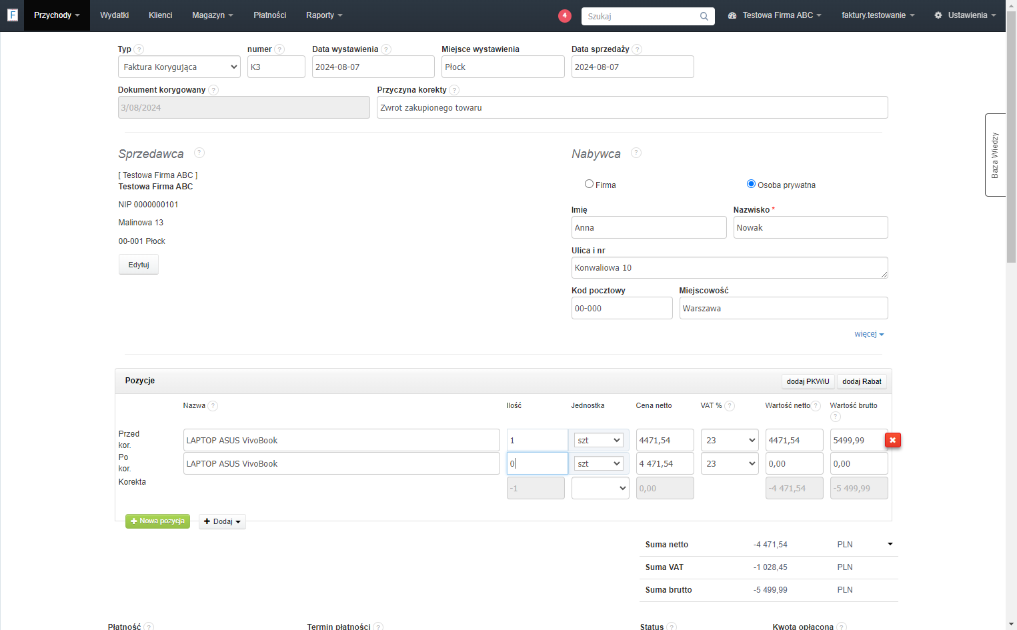Image resolution: width=1017 pixels, height=630 pixels.
Task: Expand the Dodaj dropdown button
Action: [x=222, y=521]
